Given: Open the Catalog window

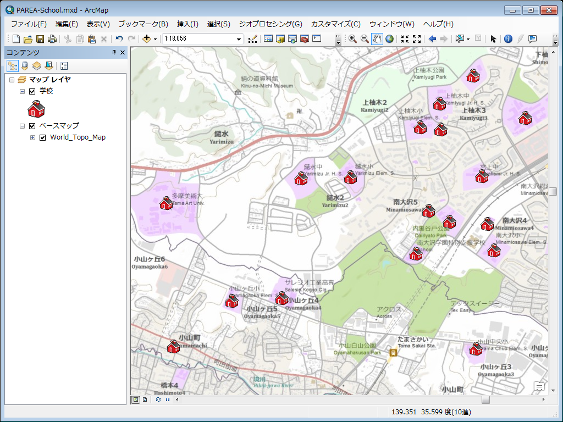Looking at the screenshot, I should [280, 39].
